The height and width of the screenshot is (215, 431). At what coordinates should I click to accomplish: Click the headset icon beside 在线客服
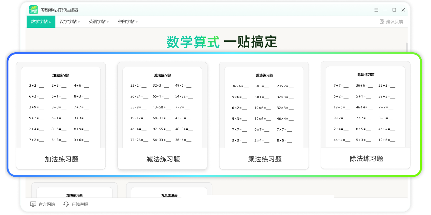(x=66, y=204)
